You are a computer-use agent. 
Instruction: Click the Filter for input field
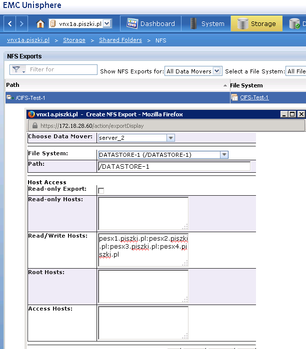(62, 69)
